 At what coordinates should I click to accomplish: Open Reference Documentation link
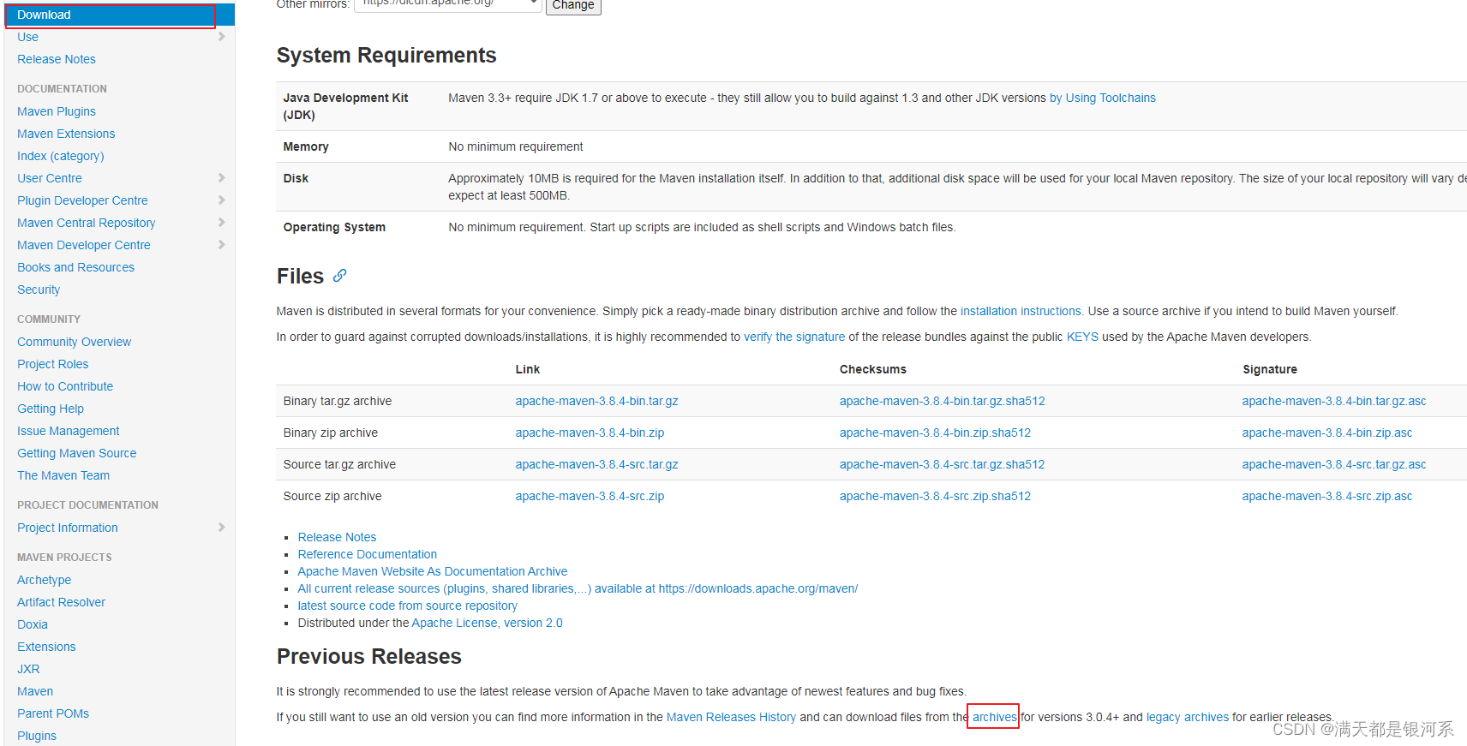click(368, 554)
